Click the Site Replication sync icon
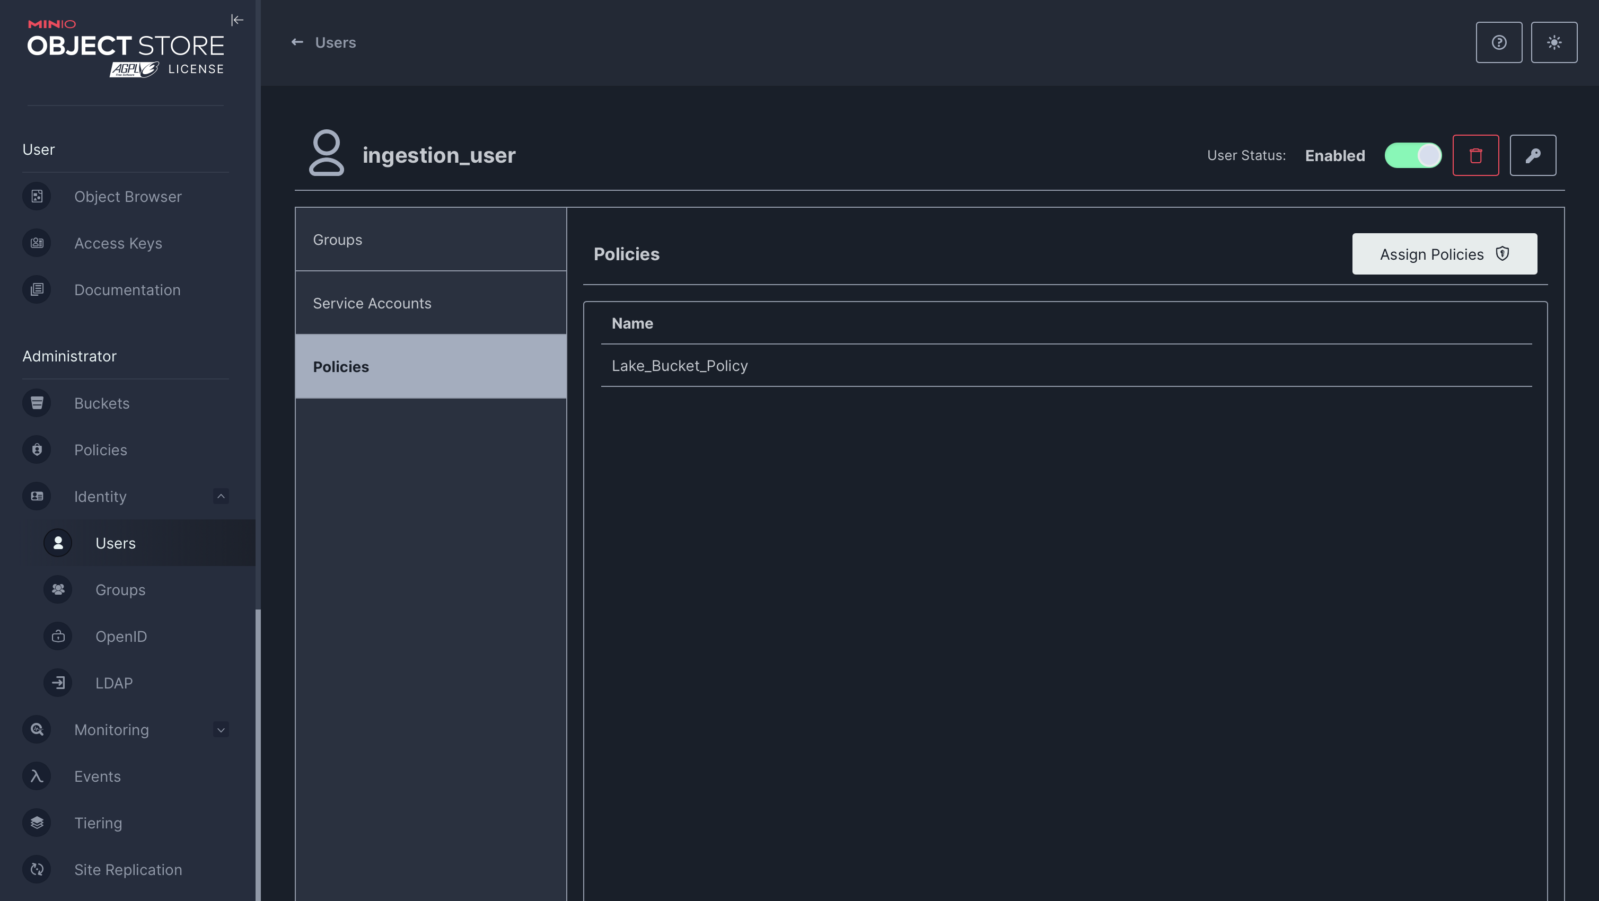Screen dimensions: 1599x901 coord(37,869)
